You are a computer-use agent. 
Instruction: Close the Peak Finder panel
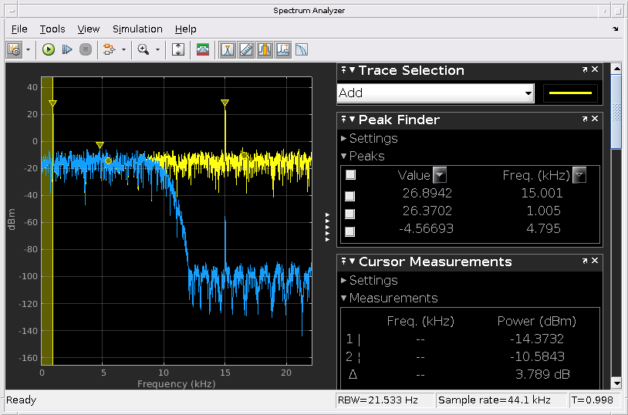595,120
